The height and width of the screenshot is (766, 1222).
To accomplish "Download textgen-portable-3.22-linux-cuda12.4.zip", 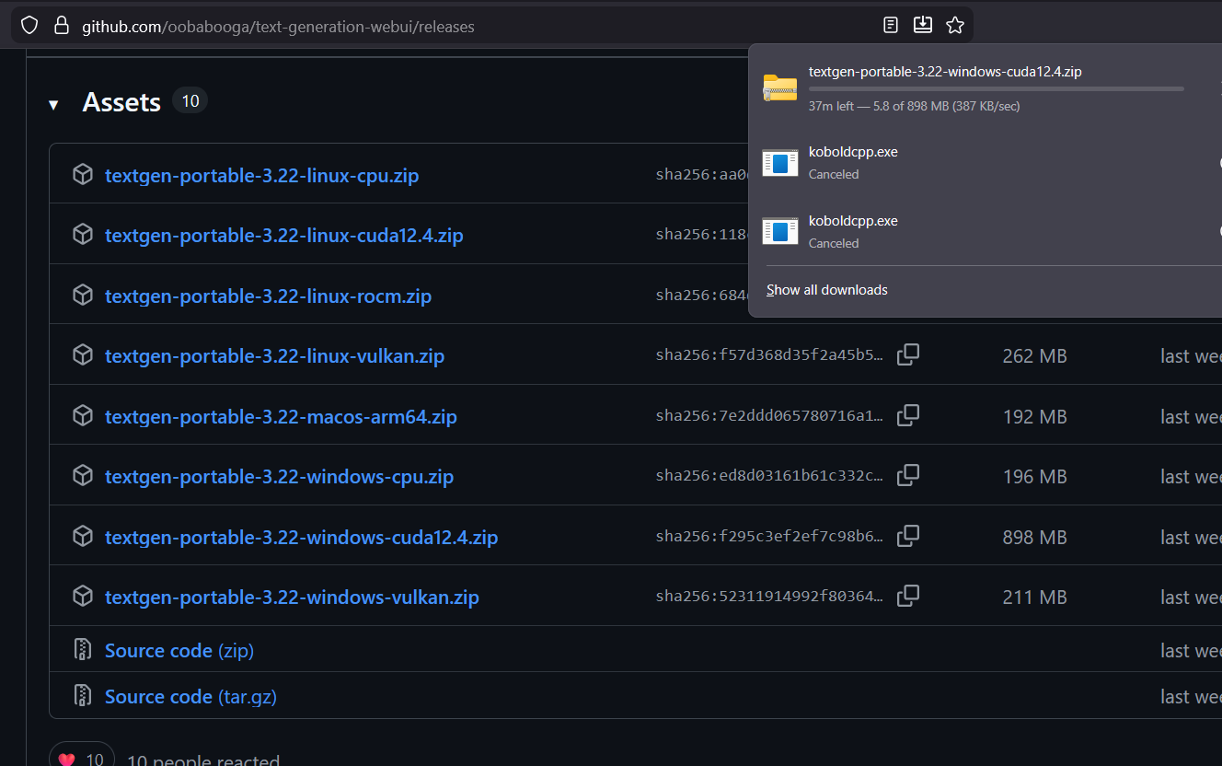I will (283, 236).
